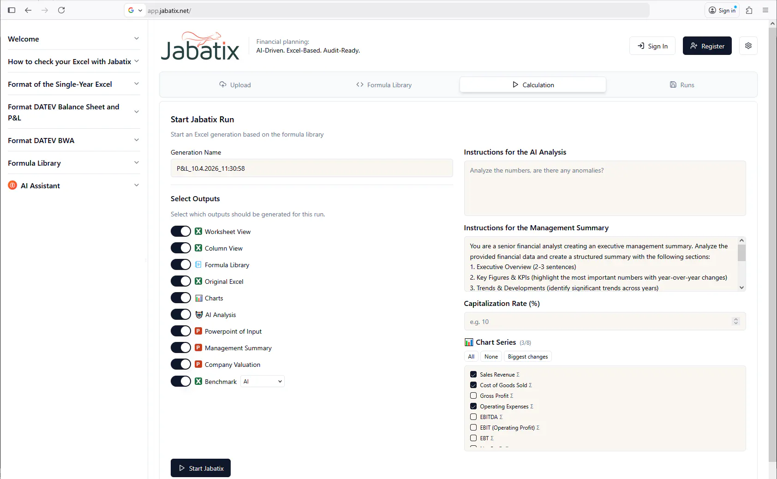Go back using browser back arrow
777x479 pixels.
pos(28,10)
